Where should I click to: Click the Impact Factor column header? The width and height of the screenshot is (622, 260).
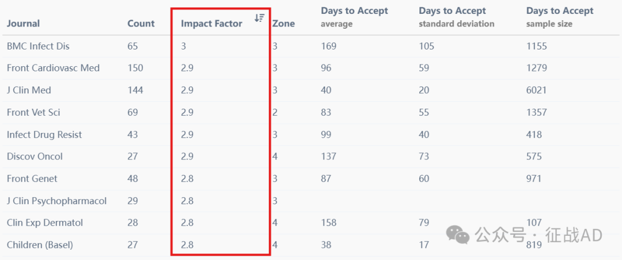click(x=211, y=24)
